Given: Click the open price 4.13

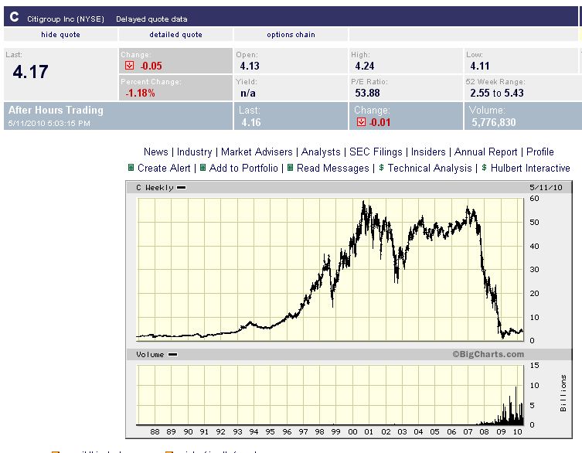Looking at the screenshot, I should (x=250, y=66).
